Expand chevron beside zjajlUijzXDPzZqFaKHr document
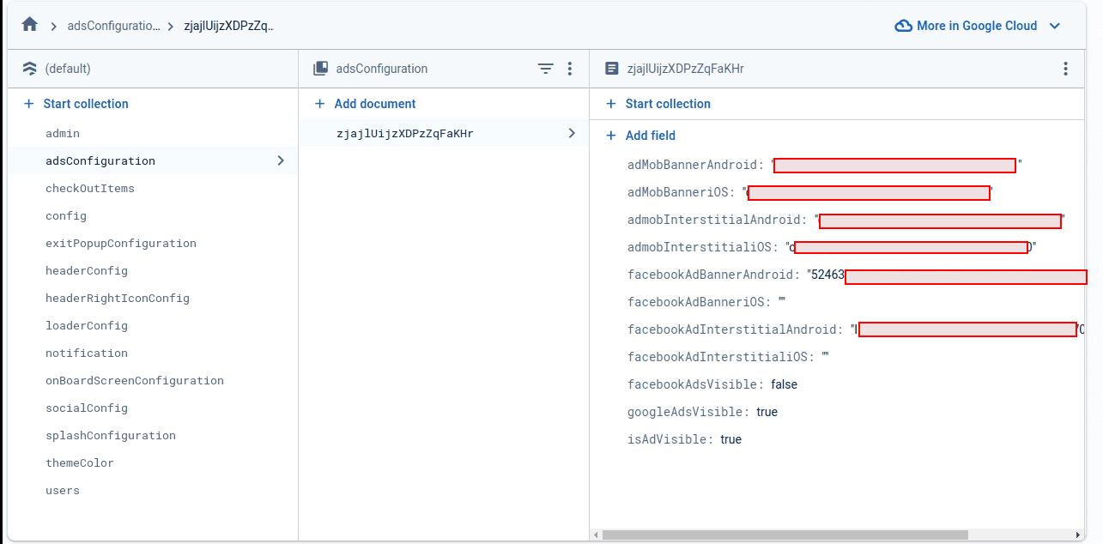 coord(572,133)
